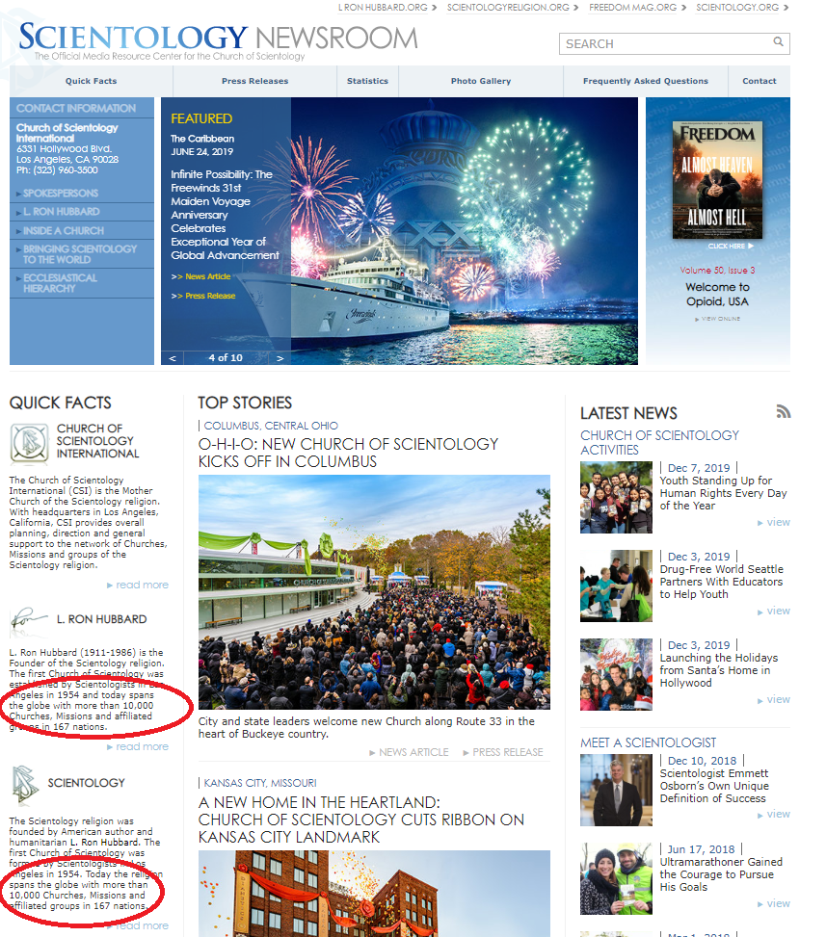Click CLICK HERE under Freedom magazine cover
This screenshot has width=826, height=937.
pos(731,247)
